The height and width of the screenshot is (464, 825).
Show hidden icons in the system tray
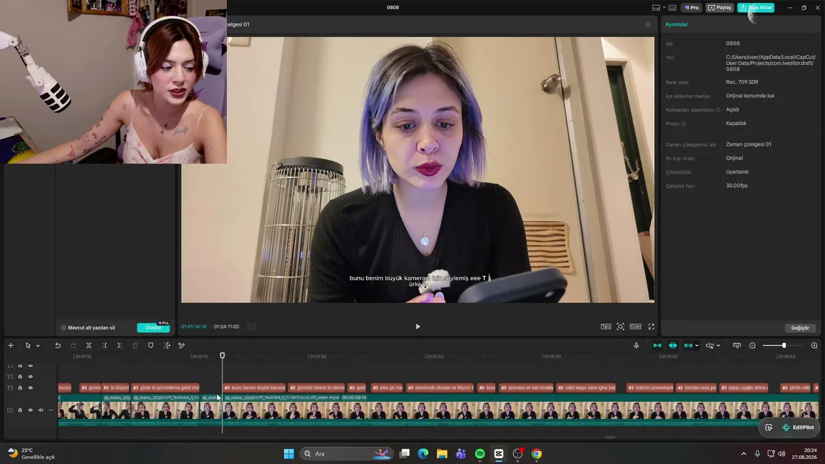(743, 454)
